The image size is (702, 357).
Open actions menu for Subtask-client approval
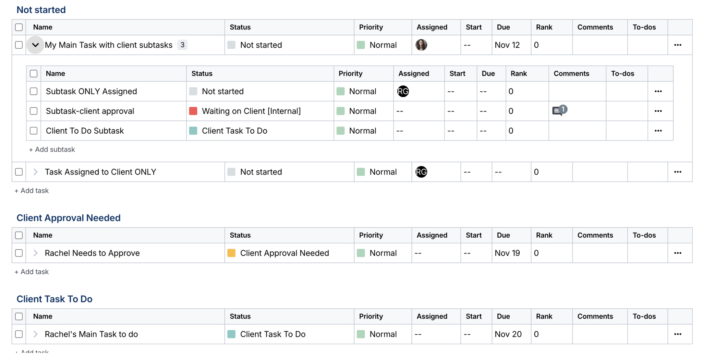pyautogui.click(x=658, y=111)
